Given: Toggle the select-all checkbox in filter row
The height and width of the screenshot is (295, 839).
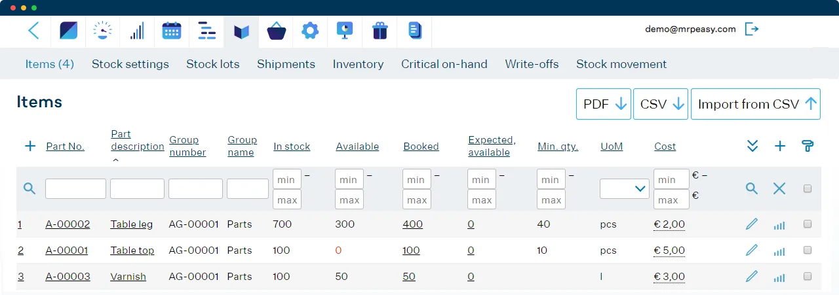Looking at the screenshot, I should [x=808, y=188].
